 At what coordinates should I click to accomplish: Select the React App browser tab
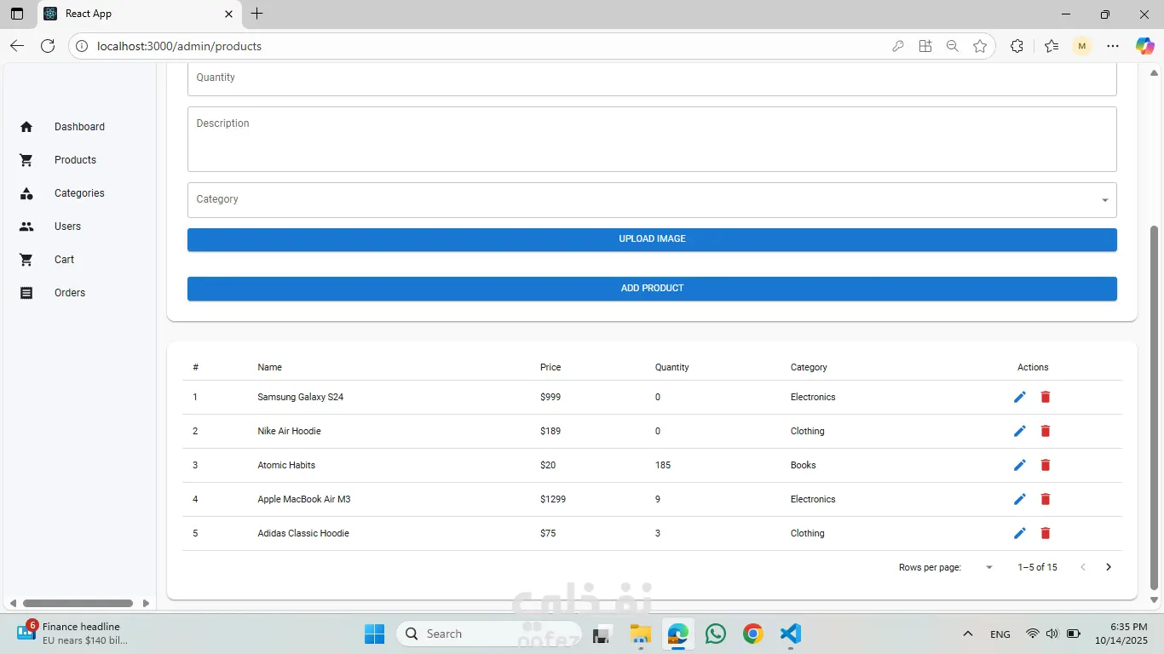click(x=138, y=14)
